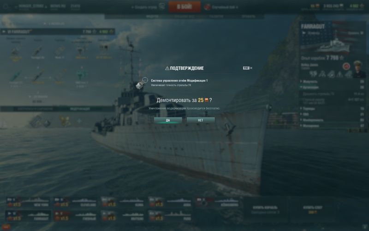Switch to the Модернизация tab

(x=80, y=109)
